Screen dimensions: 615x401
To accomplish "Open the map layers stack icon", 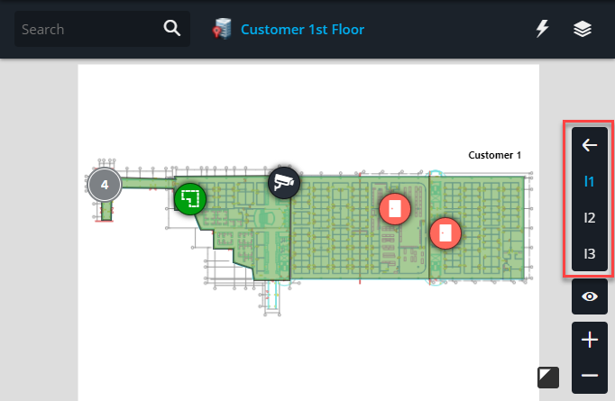I will (583, 29).
